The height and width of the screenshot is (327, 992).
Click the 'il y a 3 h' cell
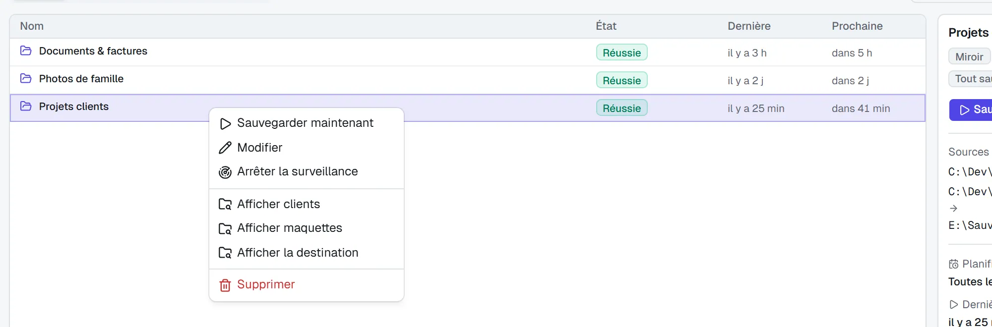pos(747,53)
